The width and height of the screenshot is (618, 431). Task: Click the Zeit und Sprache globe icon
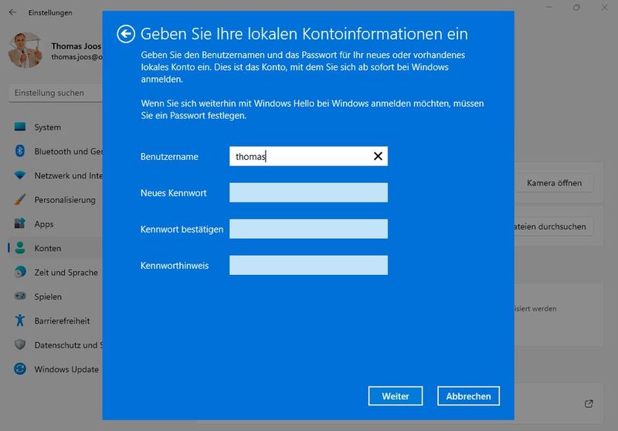tap(20, 272)
